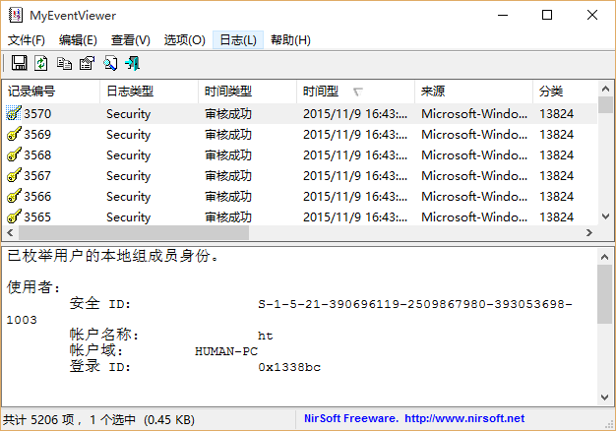The height and width of the screenshot is (431, 616).
Task: Click the Refresh toolbar icon
Action: pyautogui.click(x=41, y=64)
